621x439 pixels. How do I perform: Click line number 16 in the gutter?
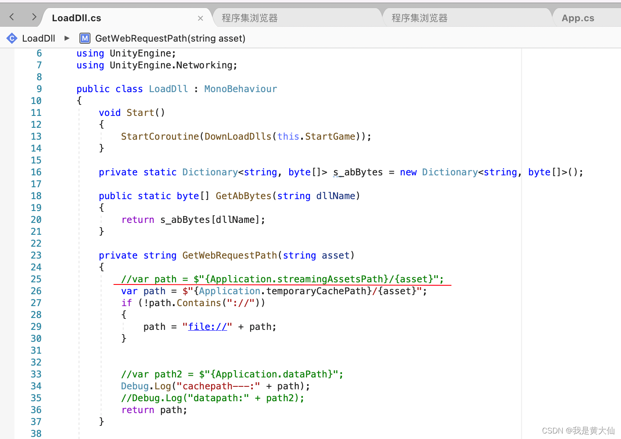coord(36,172)
